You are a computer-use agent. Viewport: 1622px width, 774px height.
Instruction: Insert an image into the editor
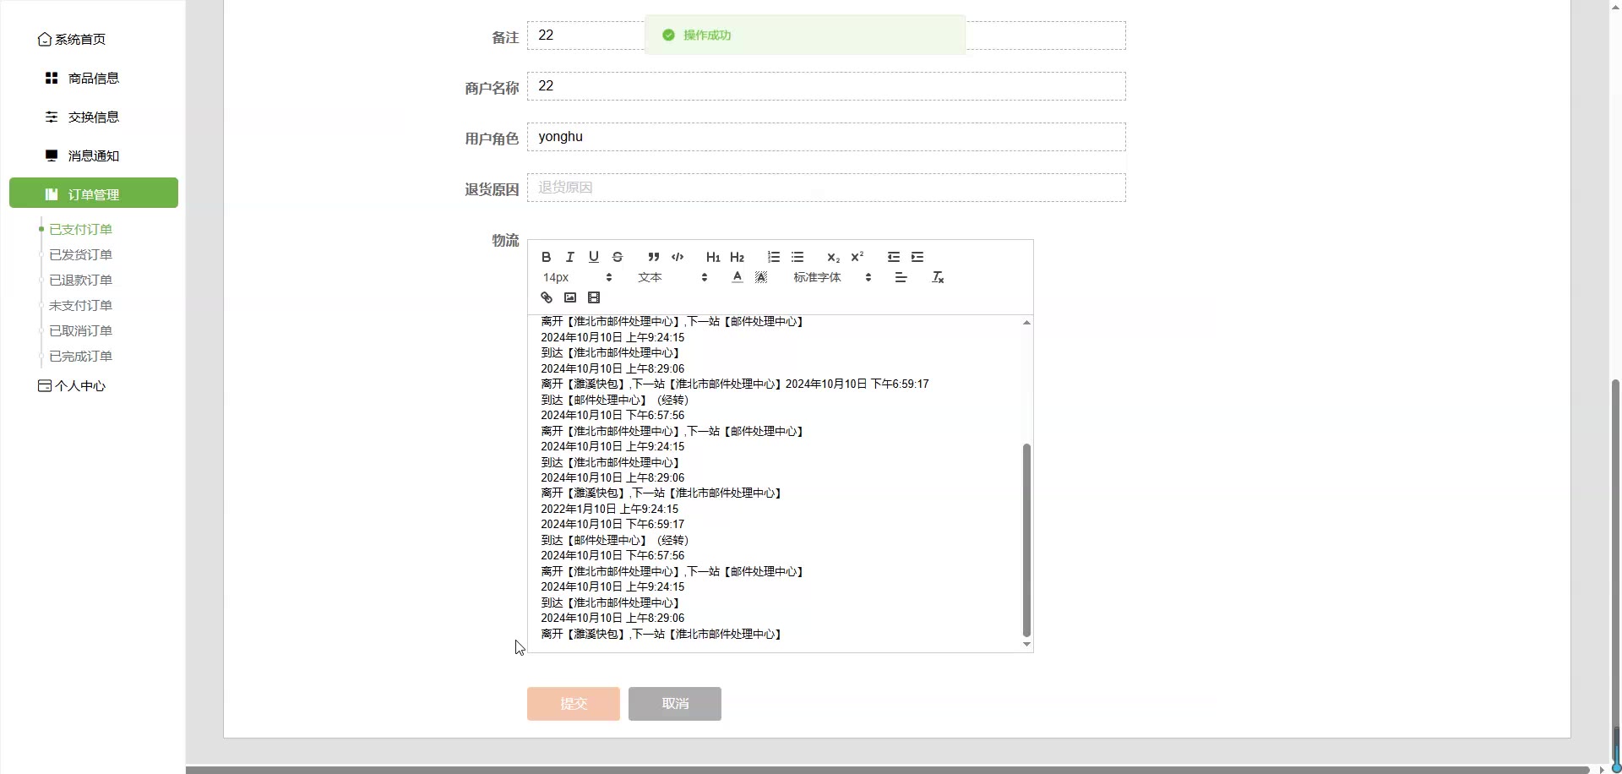pos(570,297)
